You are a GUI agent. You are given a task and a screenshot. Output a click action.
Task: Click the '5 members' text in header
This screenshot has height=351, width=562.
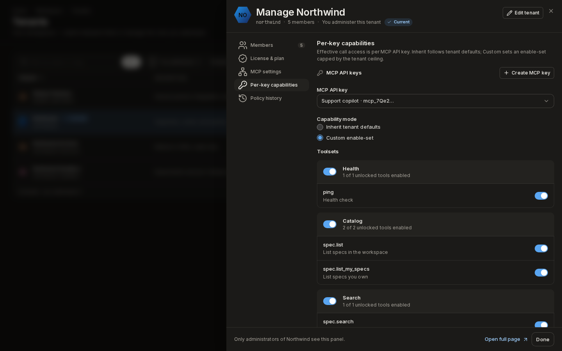coord(301,22)
